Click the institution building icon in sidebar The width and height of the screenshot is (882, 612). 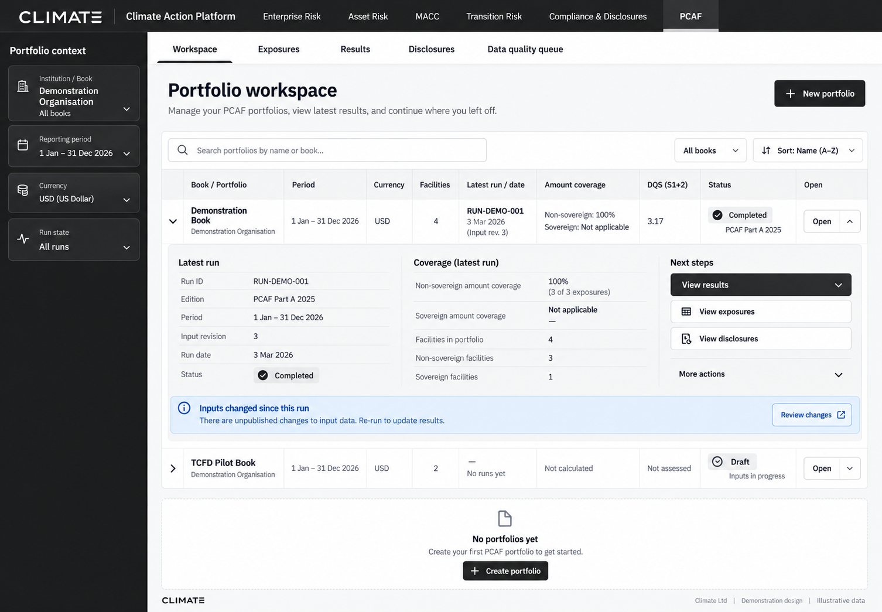23,87
